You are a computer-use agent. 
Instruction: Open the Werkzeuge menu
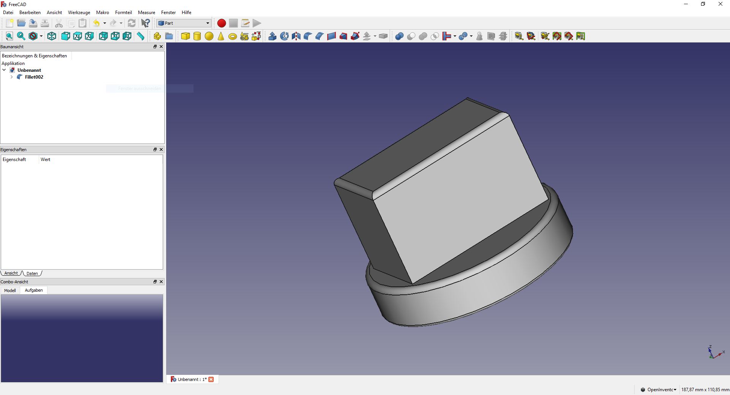79,13
